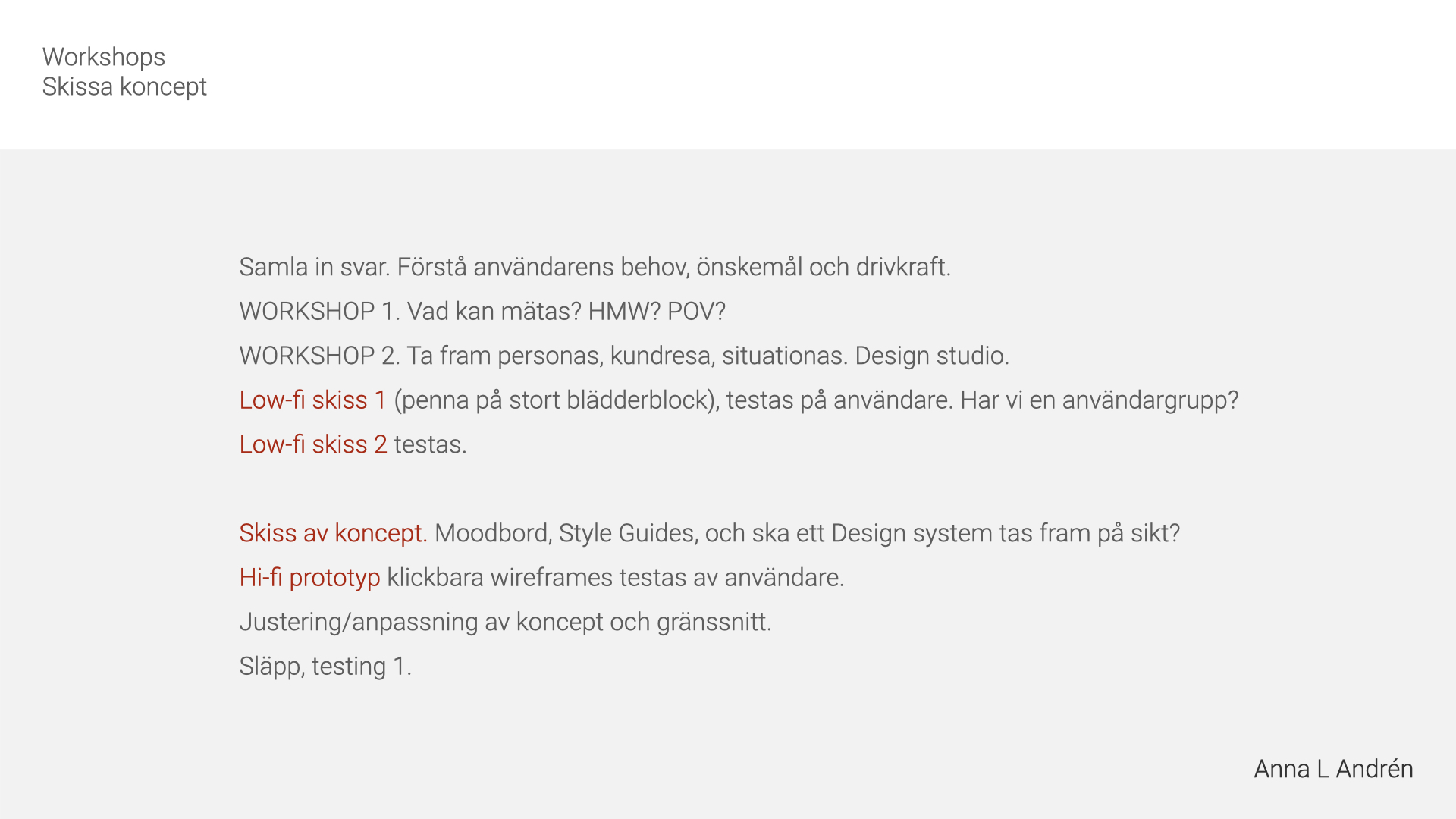This screenshot has height=819, width=1456.
Task: Click 'Har vi en användargrupp?' question
Action: click(x=1100, y=400)
